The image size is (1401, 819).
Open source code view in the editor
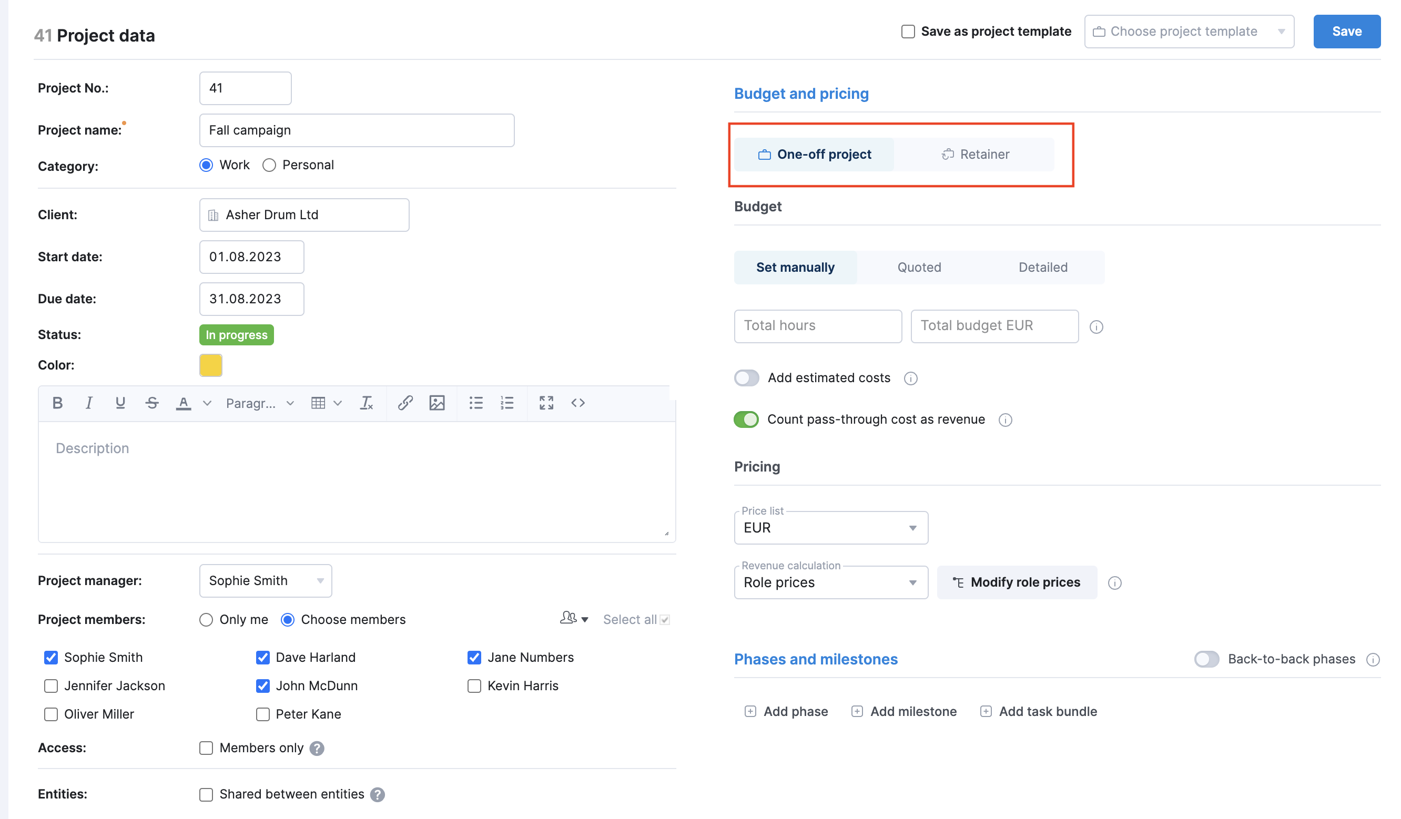[577, 403]
